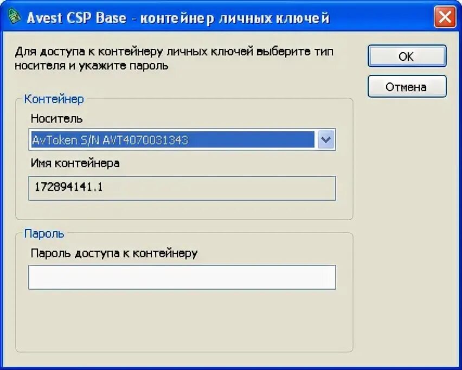Viewport: 462px width, 370px height.
Task: Click the instruction text about выбор носителя
Action: (174, 59)
